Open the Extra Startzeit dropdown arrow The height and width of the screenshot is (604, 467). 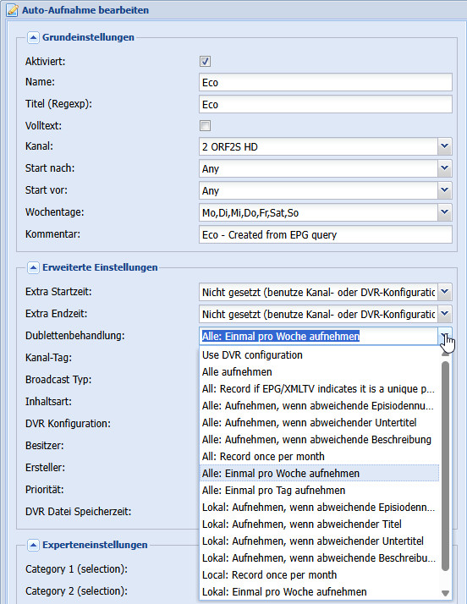coord(445,292)
